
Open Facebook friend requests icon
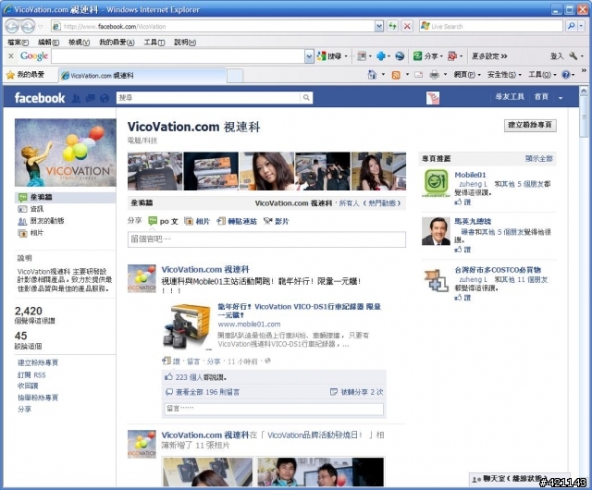click(76, 99)
